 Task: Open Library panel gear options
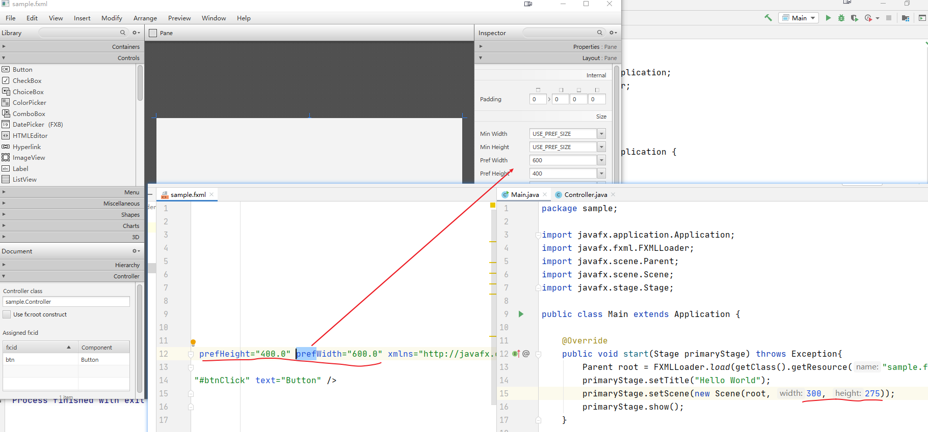pyautogui.click(x=136, y=33)
